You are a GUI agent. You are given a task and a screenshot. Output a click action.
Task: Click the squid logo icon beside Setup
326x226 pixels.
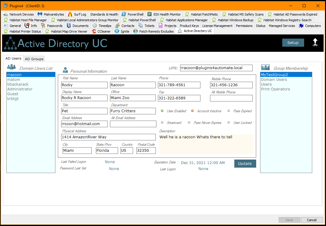point(315,43)
